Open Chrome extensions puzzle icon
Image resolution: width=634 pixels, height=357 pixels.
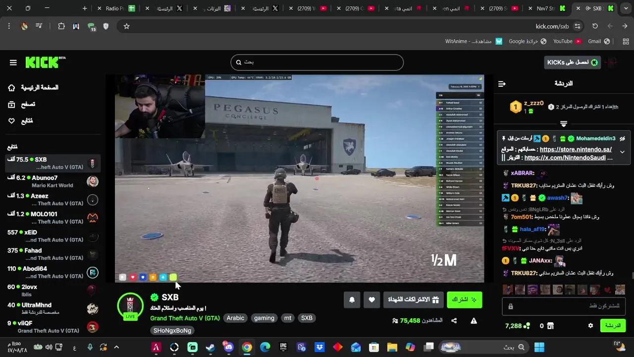click(x=61, y=26)
